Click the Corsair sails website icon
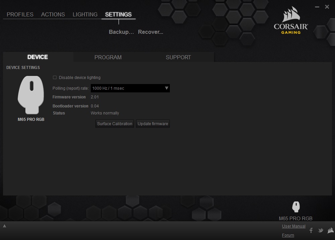Screen dimensions: 335x240 tap(330, 230)
